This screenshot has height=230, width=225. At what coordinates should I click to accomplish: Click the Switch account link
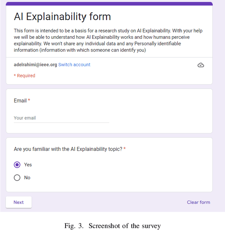[74, 65]
